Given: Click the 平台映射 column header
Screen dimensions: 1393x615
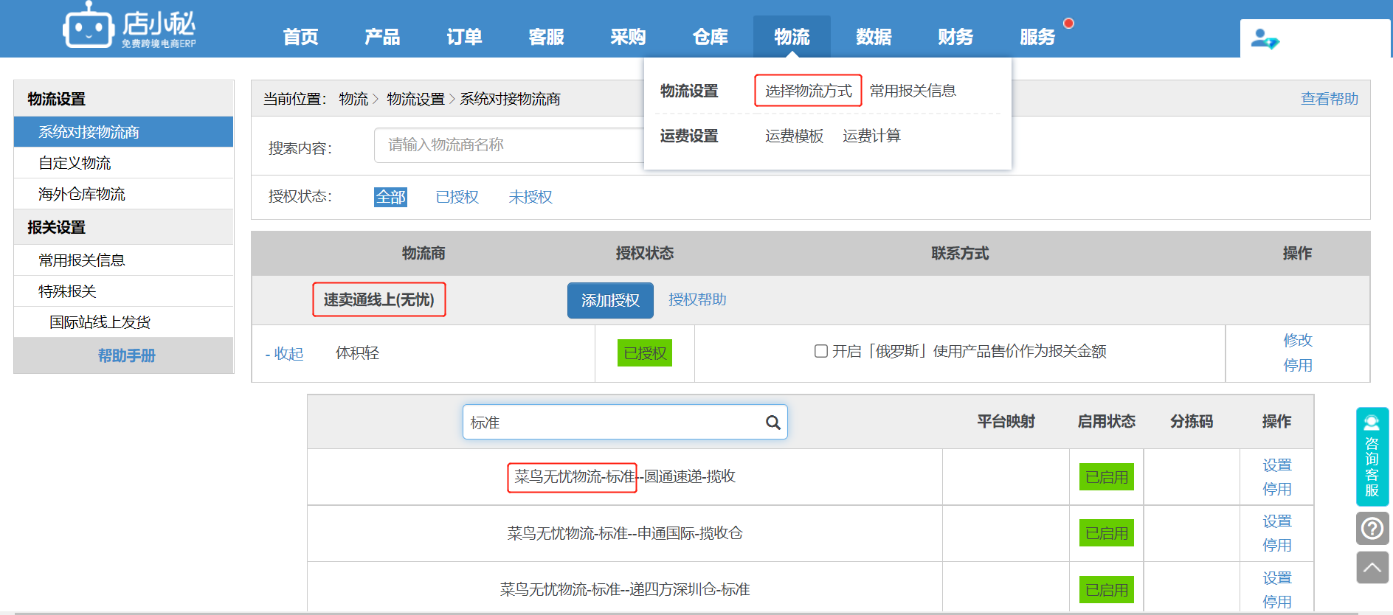Looking at the screenshot, I should (x=1006, y=421).
